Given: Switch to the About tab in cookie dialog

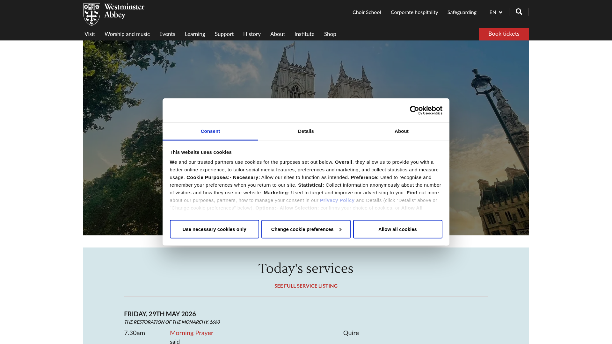Looking at the screenshot, I should pyautogui.click(x=402, y=131).
